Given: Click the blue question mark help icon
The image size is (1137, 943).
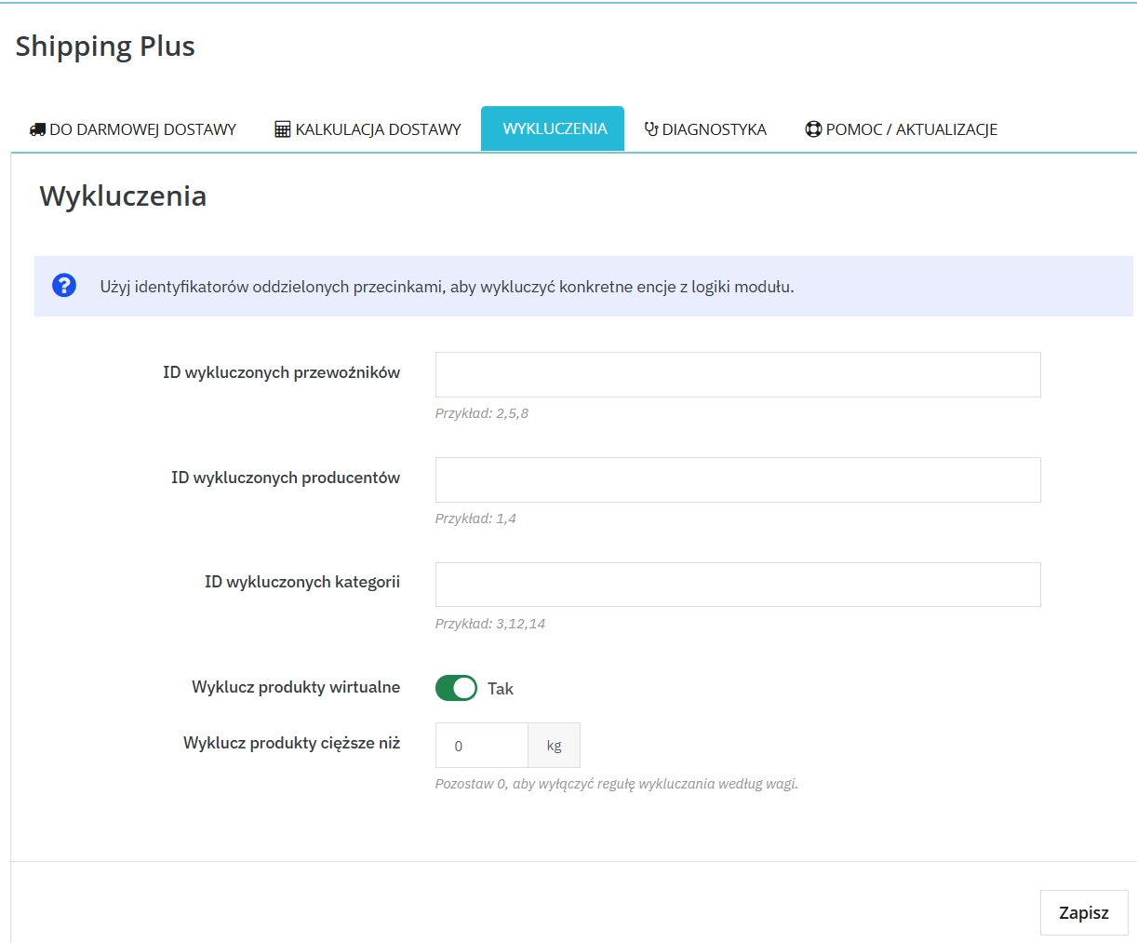Looking at the screenshot, I should tap(63, 286).
